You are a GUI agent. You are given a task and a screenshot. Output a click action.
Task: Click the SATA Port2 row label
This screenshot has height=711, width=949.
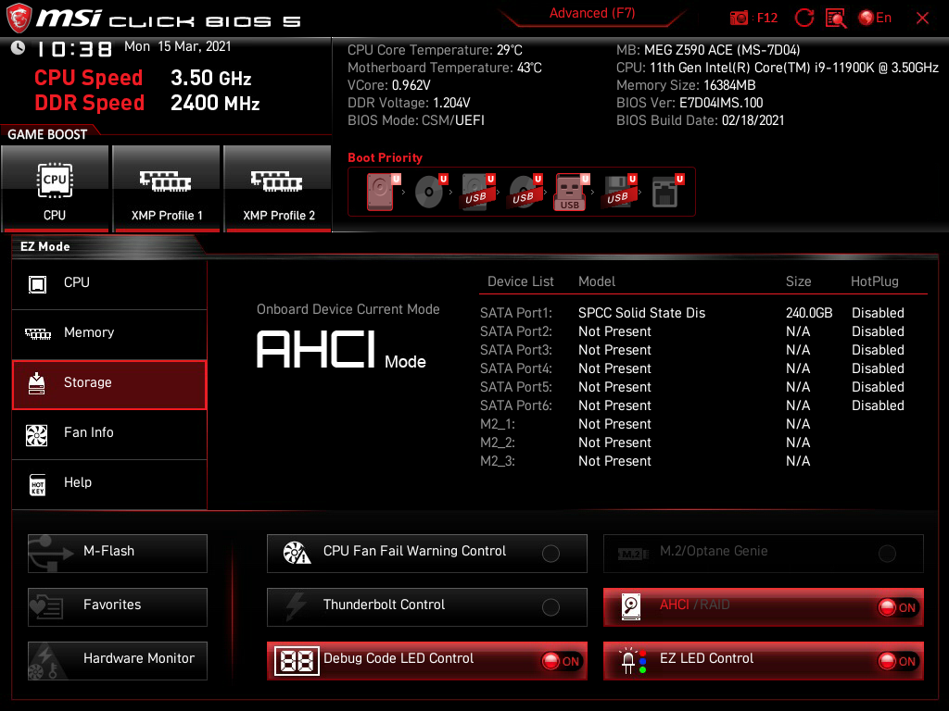516,332
